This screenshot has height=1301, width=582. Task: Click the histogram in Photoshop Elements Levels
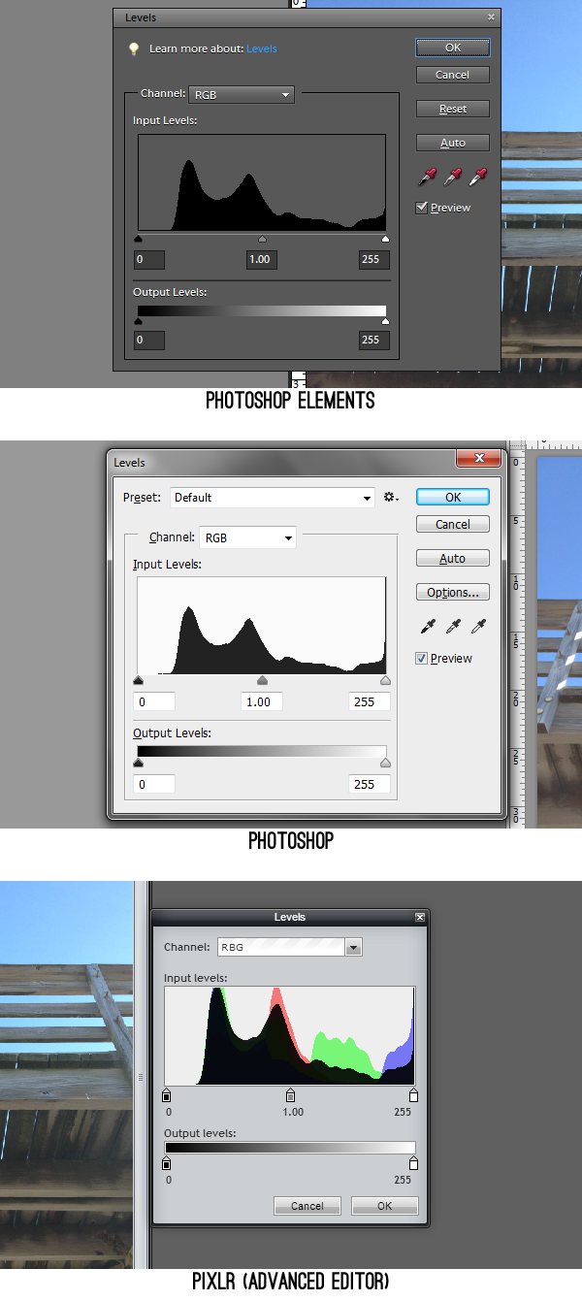262,182
